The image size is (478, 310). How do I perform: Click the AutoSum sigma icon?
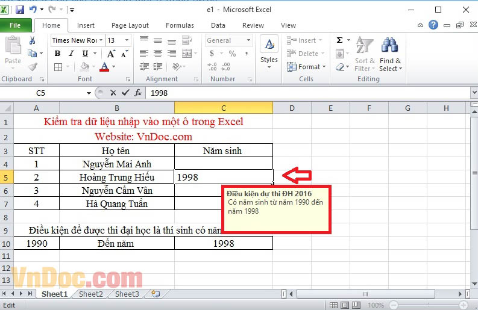(339, 40)
